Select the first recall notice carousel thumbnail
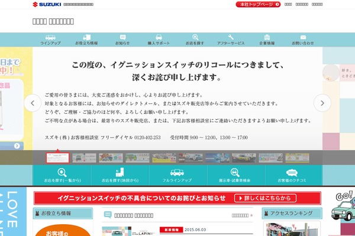The width and height of the screenshot is (355, 236). [57, 158]
